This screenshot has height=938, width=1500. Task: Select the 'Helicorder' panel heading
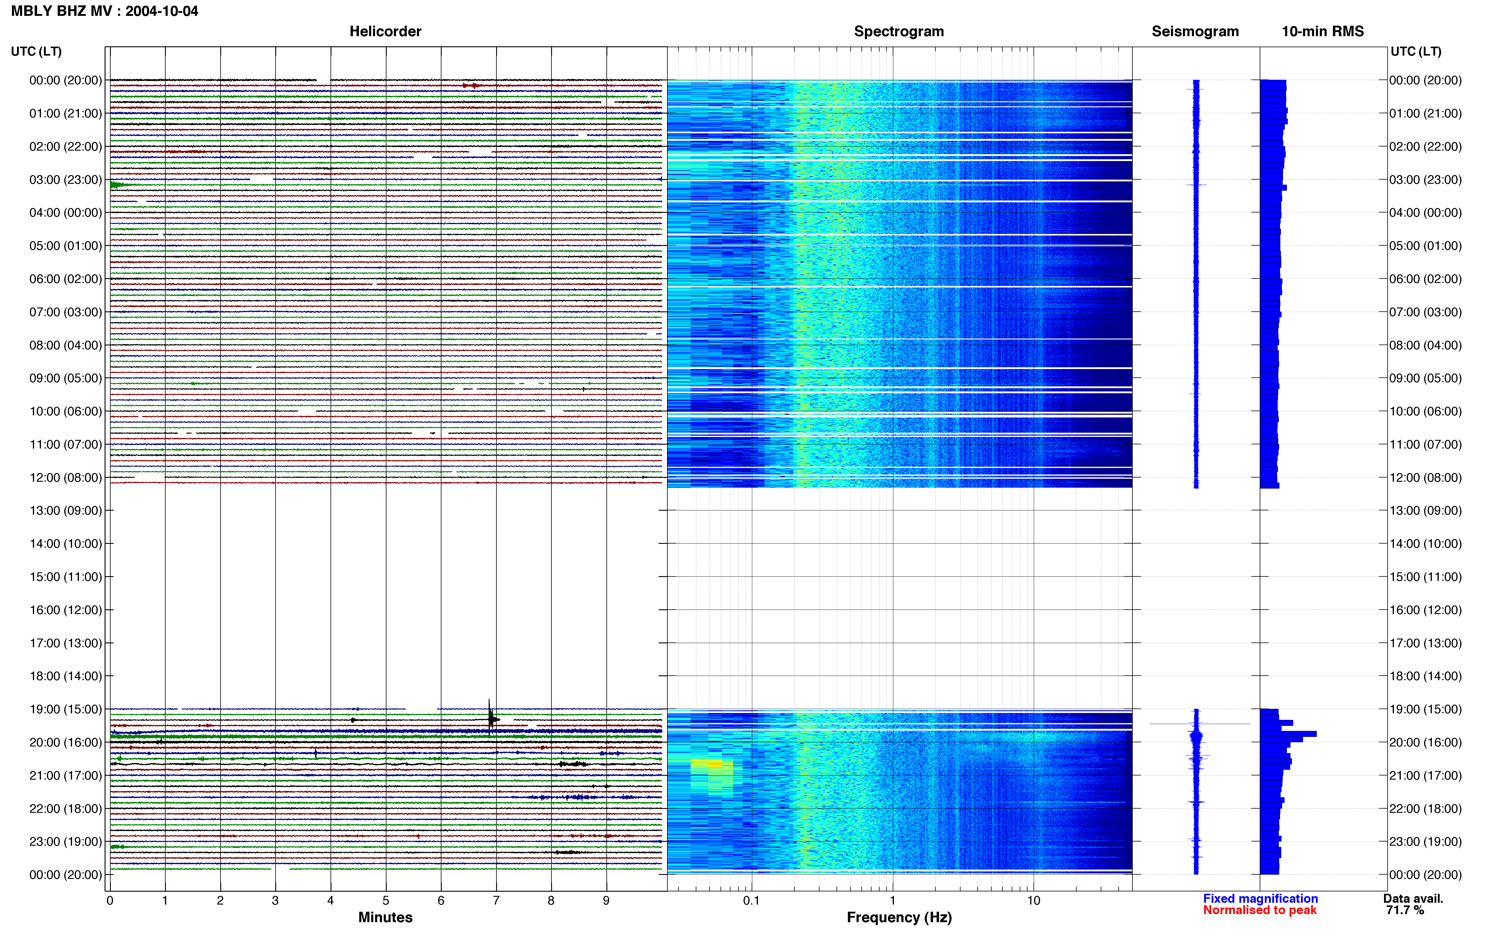pos(385,32)
